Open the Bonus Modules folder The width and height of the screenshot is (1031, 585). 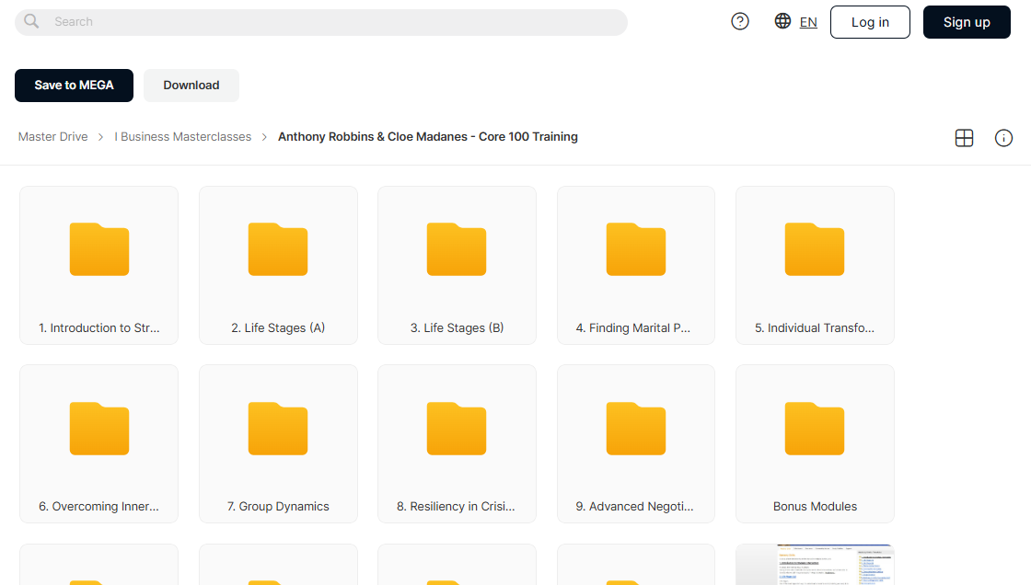point(815,444)
